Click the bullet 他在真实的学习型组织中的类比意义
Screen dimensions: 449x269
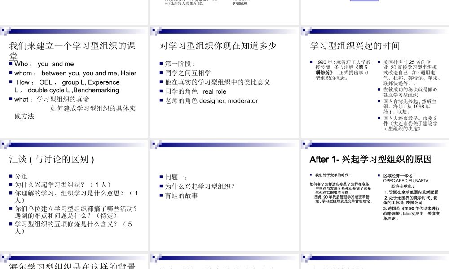click(x=217, y=82)
